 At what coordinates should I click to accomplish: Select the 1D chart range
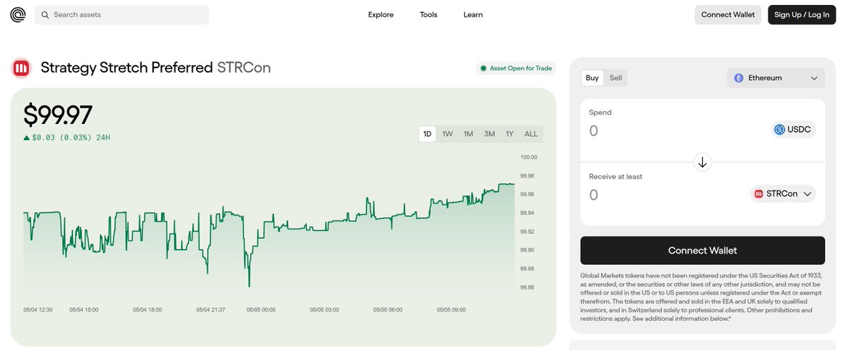(x=427, y=134)
